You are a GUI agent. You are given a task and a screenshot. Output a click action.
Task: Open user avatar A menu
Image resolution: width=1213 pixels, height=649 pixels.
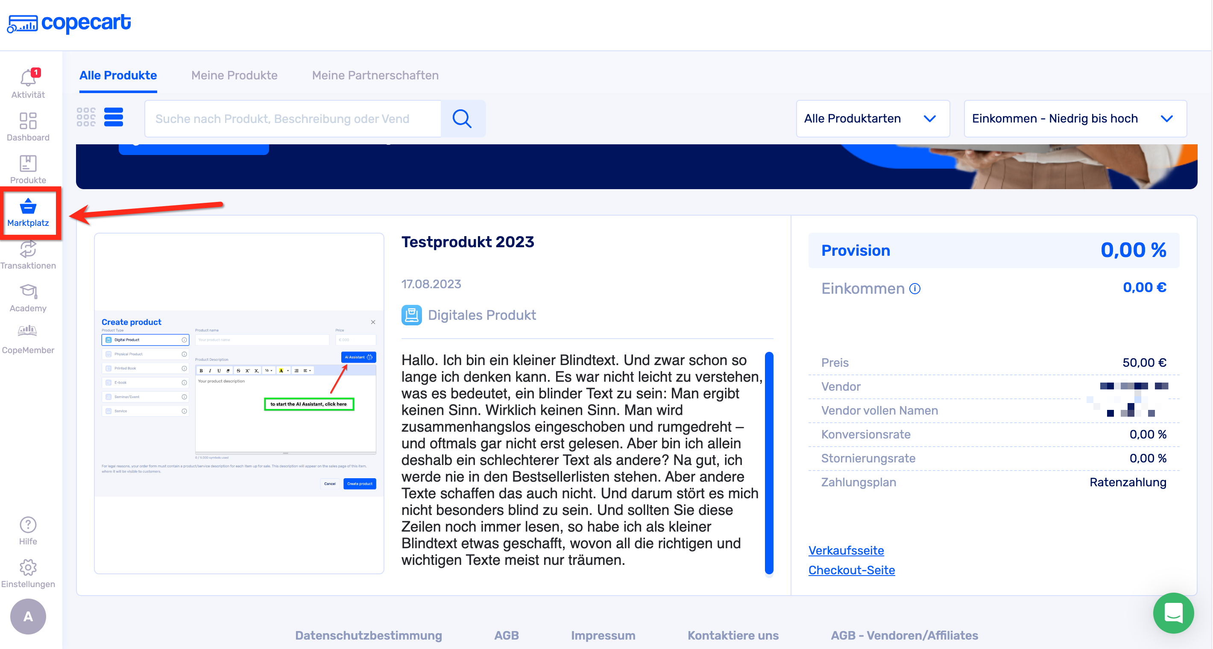point(28,616)
